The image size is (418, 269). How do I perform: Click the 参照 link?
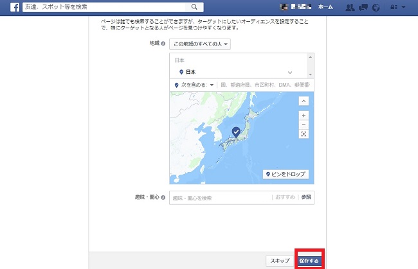306,197
